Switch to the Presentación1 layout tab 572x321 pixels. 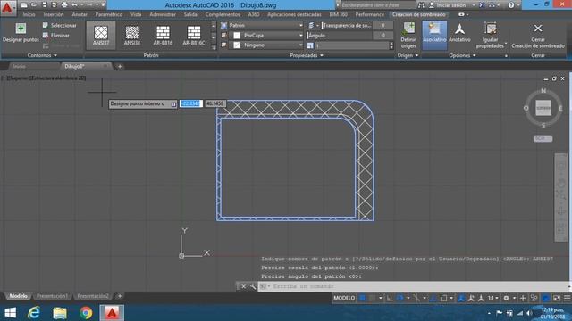pyautogui.click(x=52, y=296)
